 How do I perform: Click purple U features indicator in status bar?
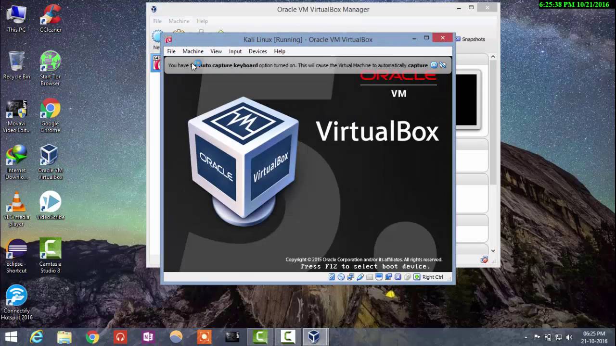(398, 277)
